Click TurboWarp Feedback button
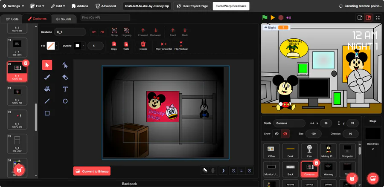This screenshot has width=384, height=187. click(231, 6)
